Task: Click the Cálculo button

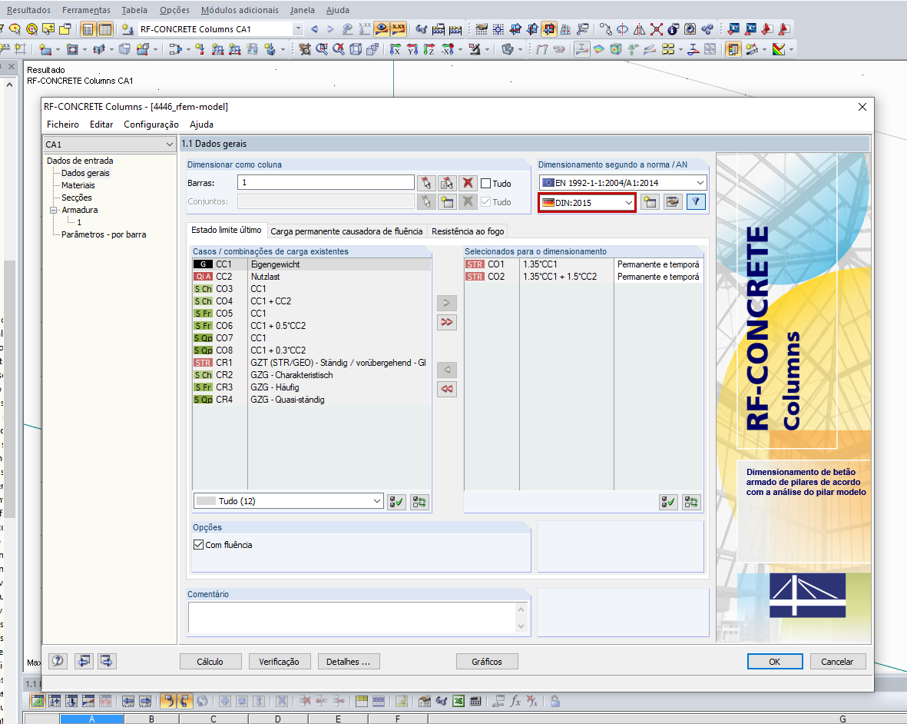Action: pyautogui.click(x=210, y=662)
